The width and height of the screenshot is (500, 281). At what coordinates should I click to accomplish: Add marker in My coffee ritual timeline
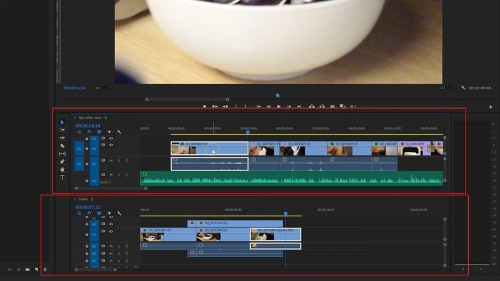[x=109, y=132]
